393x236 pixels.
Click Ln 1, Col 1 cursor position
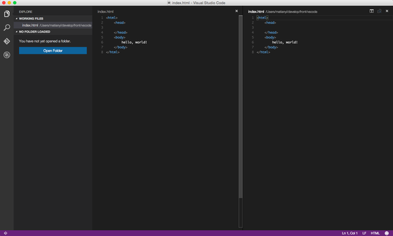coord(350,233)
